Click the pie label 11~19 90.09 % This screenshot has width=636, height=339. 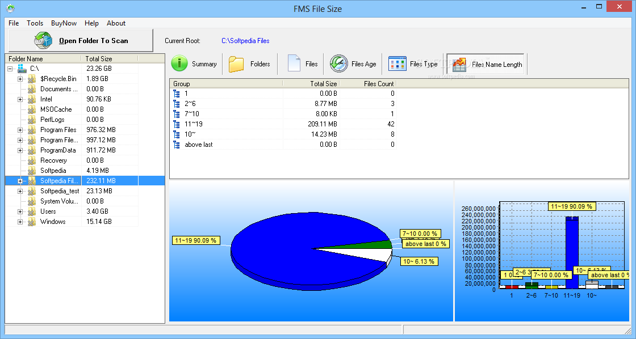(196, 240)
